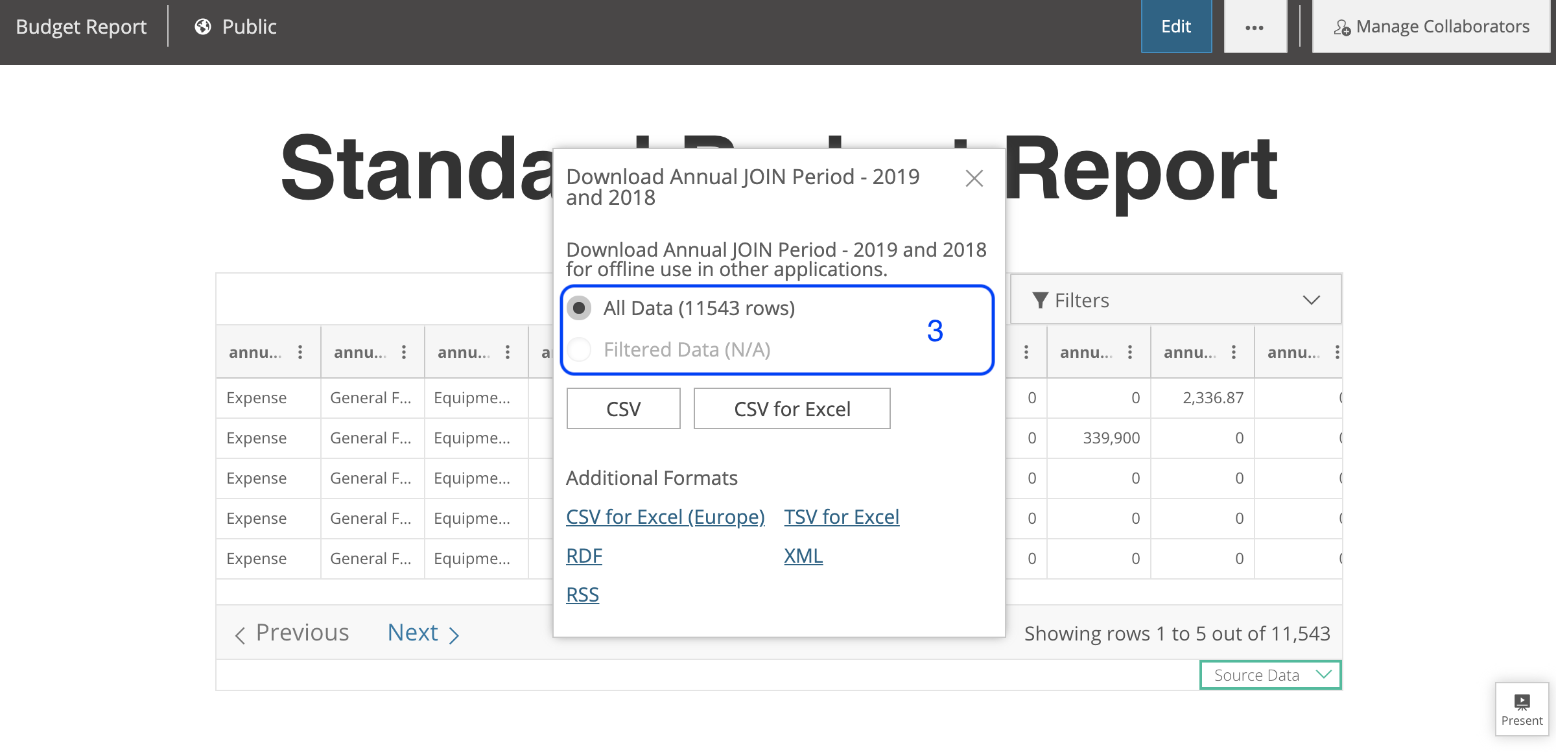
Task: Open the column menu just right of the dialog
Action: click(1026, 352)
